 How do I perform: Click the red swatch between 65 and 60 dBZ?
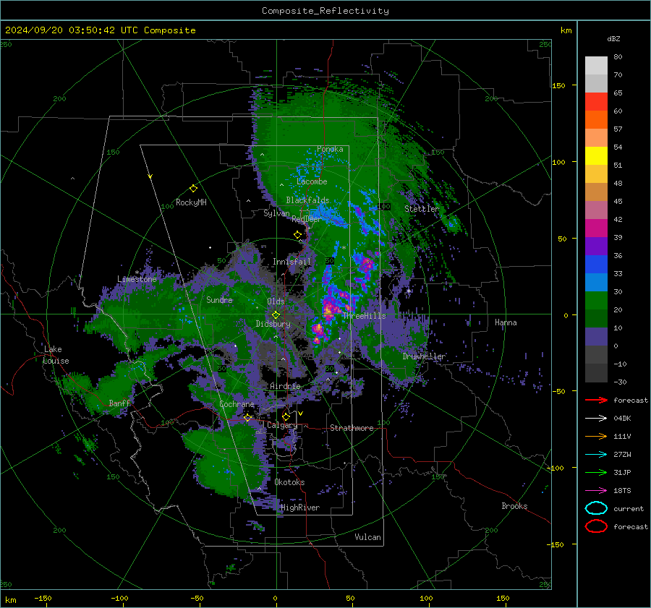point(596,102)
